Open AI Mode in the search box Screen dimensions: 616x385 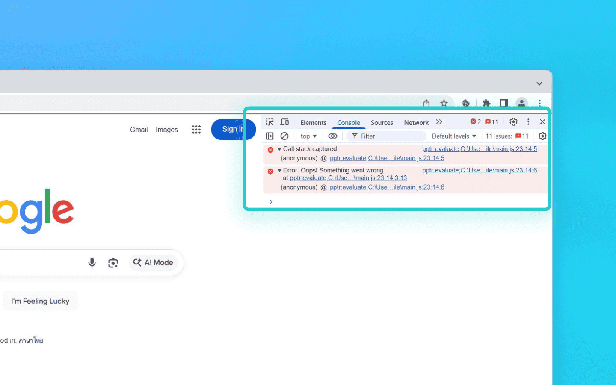(x=153, y=263)
